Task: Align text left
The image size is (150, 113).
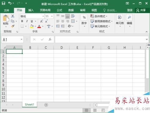Action: coord(58,21)
